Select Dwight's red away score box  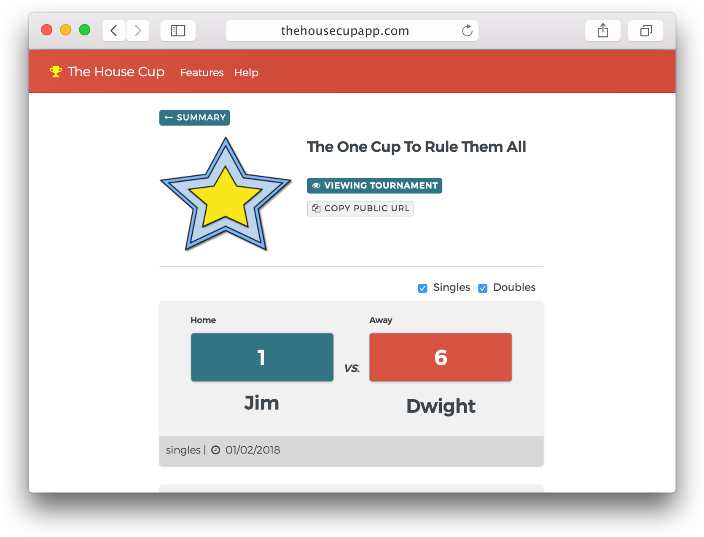click(441, 357)
